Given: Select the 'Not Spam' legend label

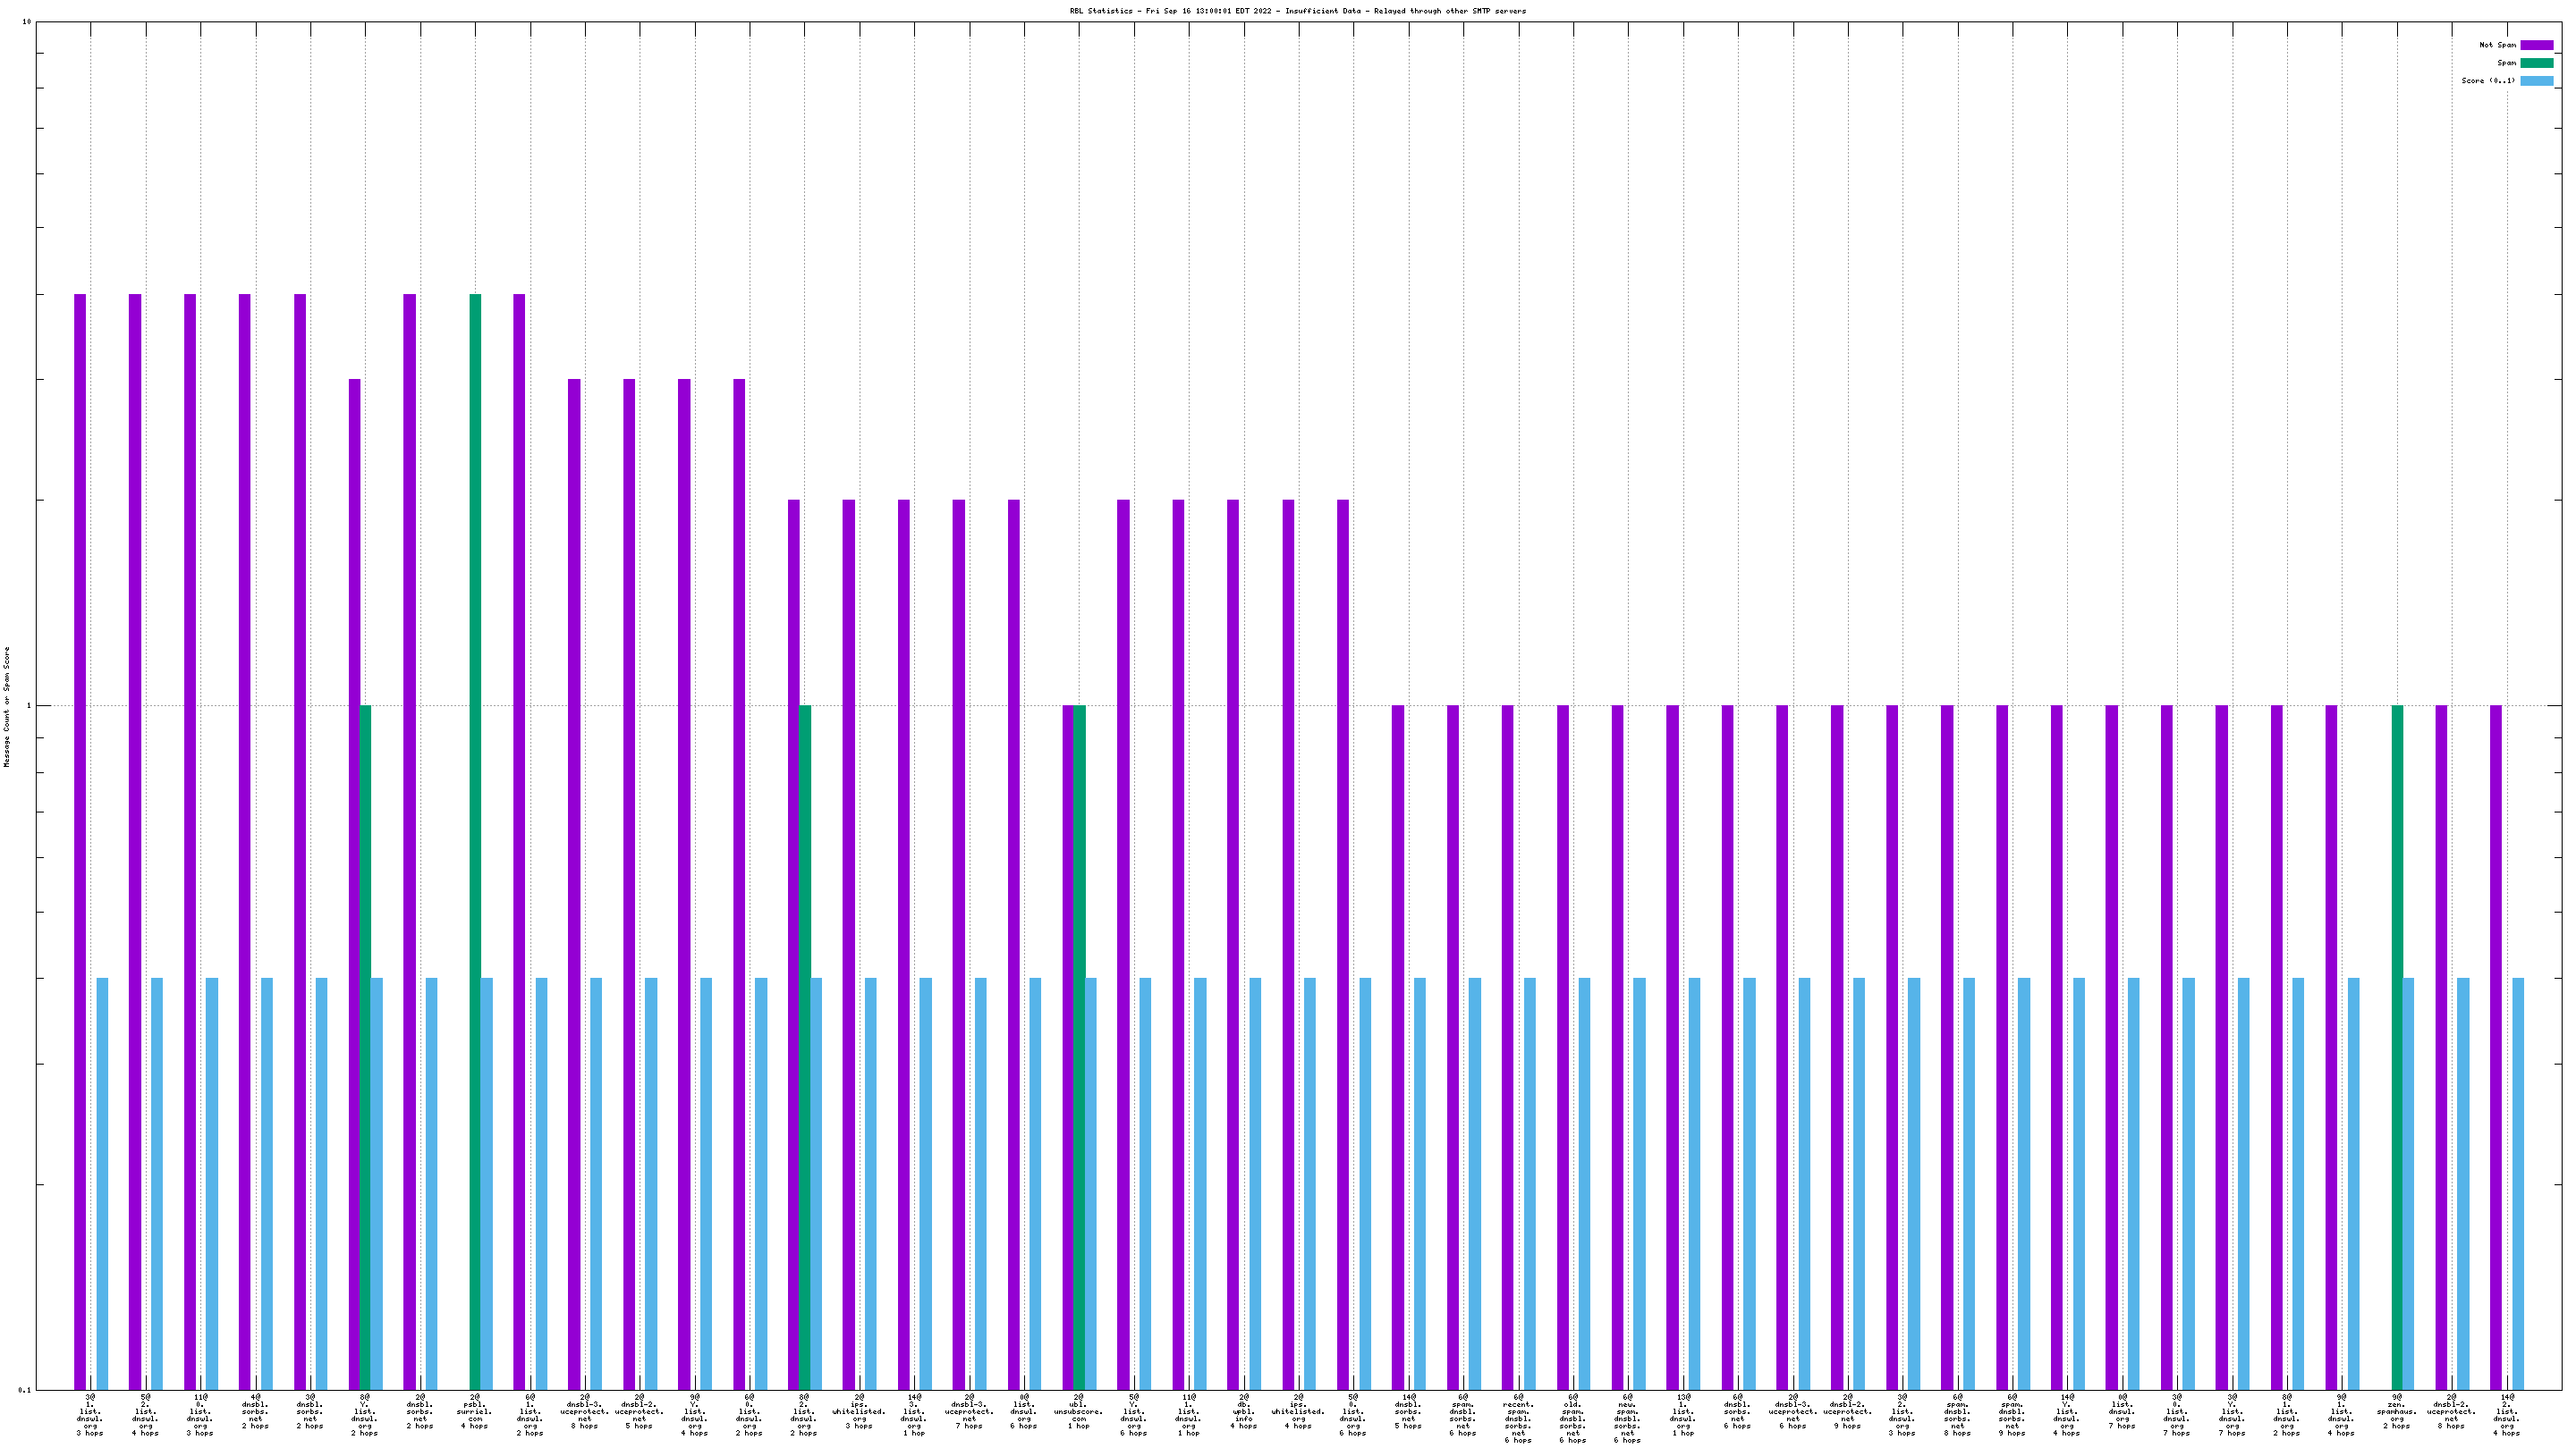Looking at the screenshot, I should [x=2497, y=45].
